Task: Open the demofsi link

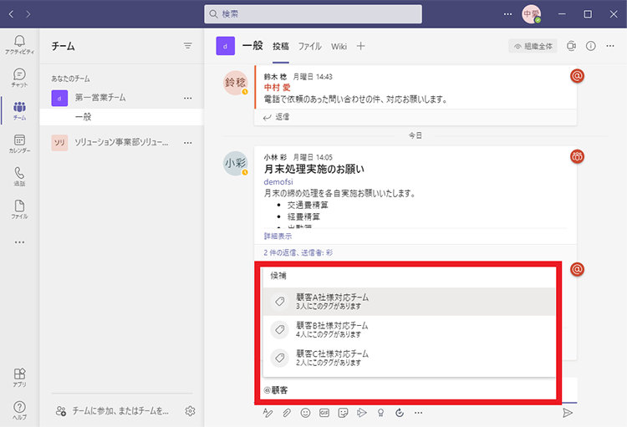Action: pyautogui.click(x=278, y=181)
